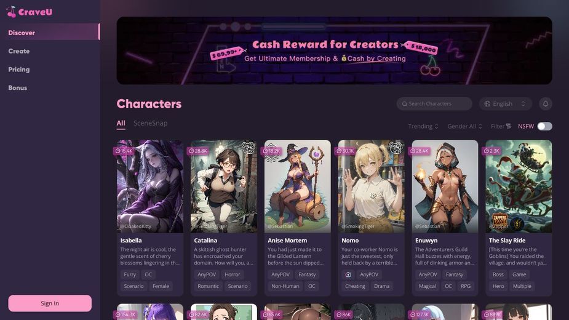The image size is (569, 320).
Task: Click the search magnifier icon
Action: point(404,104)
